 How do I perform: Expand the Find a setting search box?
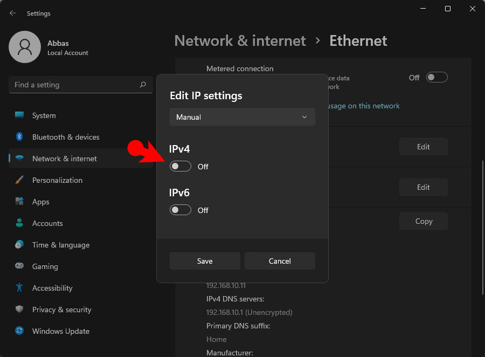point(80,85)
